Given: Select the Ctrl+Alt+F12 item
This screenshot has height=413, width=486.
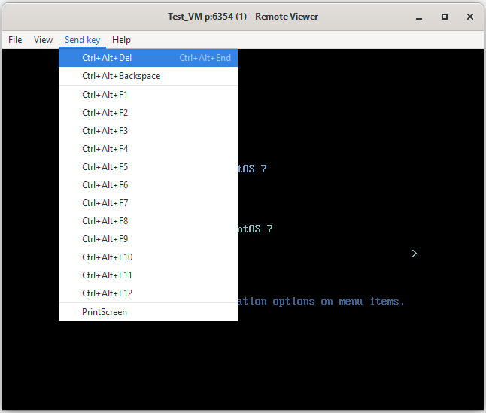Looking at the screenshot, I should pyautogui.click(x=148, y=293).
